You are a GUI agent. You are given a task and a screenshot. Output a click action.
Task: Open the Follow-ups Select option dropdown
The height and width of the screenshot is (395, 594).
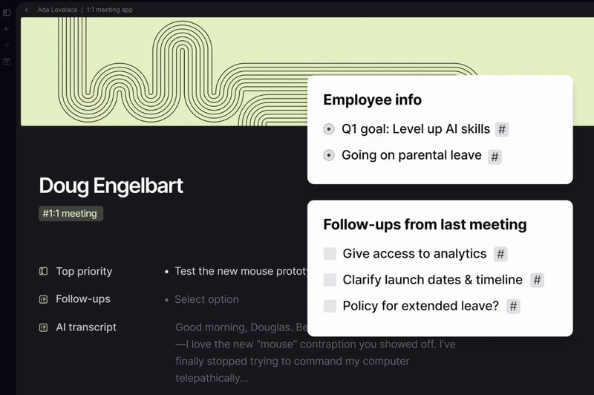coord(206,299)
